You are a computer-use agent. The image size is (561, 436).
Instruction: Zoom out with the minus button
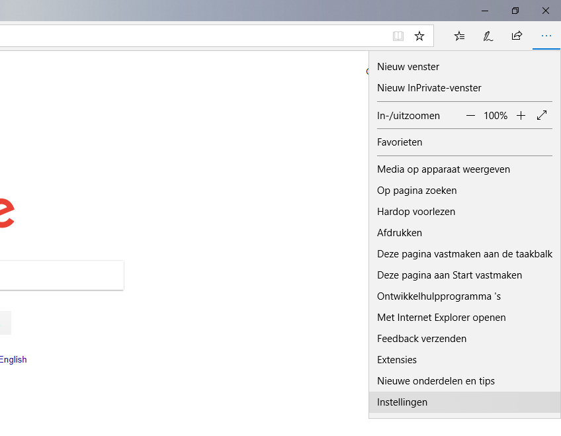coord(470,116)
